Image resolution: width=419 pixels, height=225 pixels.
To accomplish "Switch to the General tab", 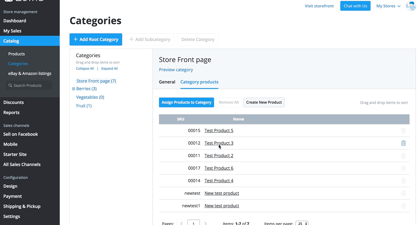I will click(x=167, y=82).
